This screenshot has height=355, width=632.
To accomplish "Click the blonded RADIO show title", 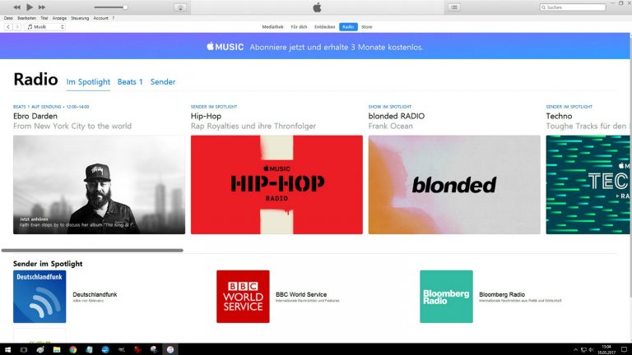I will click(x=396, y=116).
